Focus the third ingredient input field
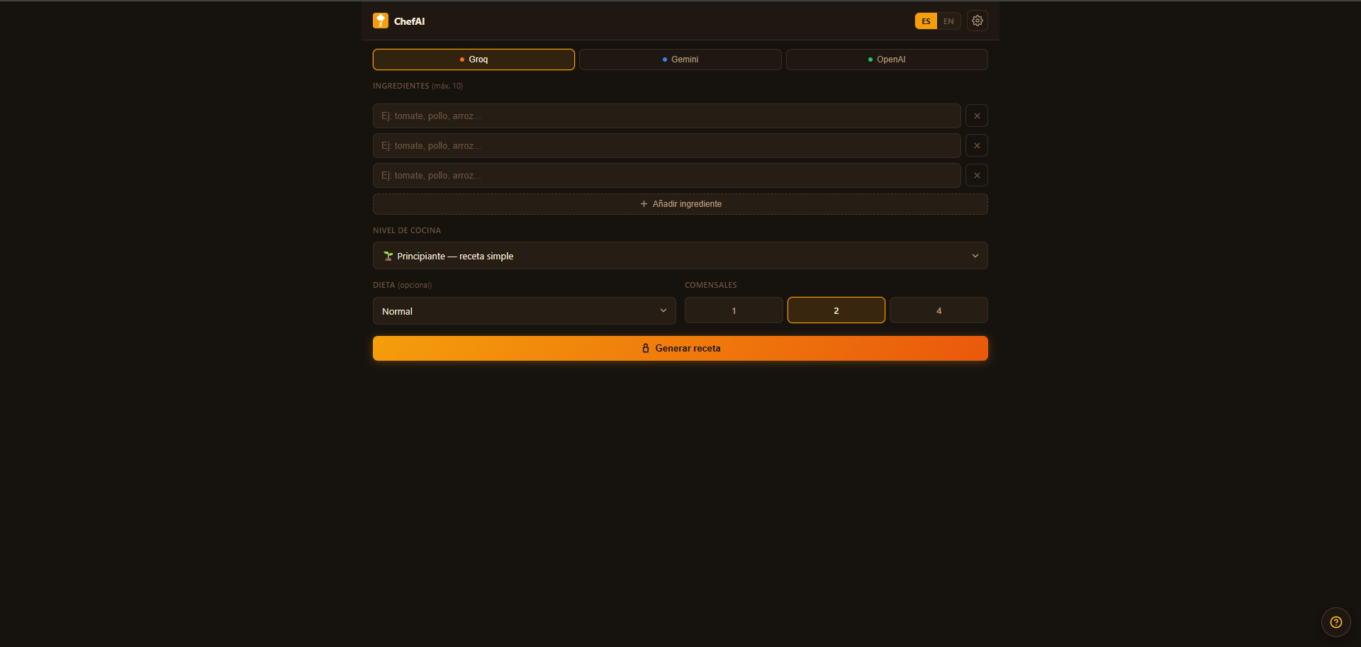 (x=667, y=175)
